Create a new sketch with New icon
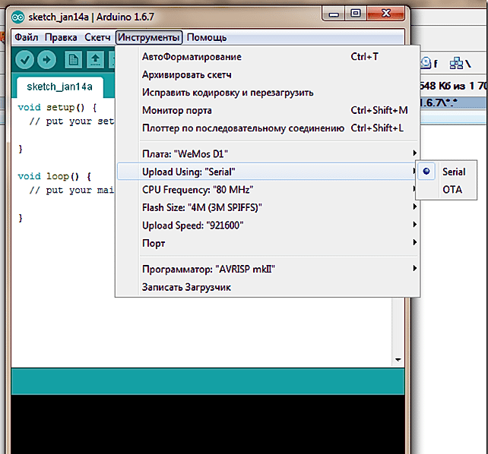488x454 pixels. [x=73, y=59]
